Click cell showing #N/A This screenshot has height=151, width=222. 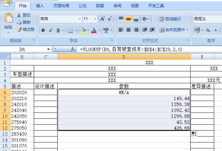point(124,92)
